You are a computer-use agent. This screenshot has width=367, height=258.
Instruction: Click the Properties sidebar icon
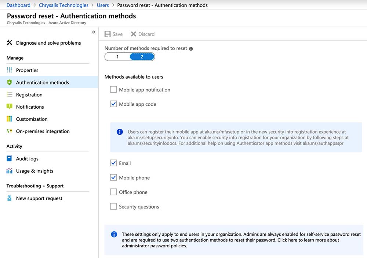pos(10,70)
